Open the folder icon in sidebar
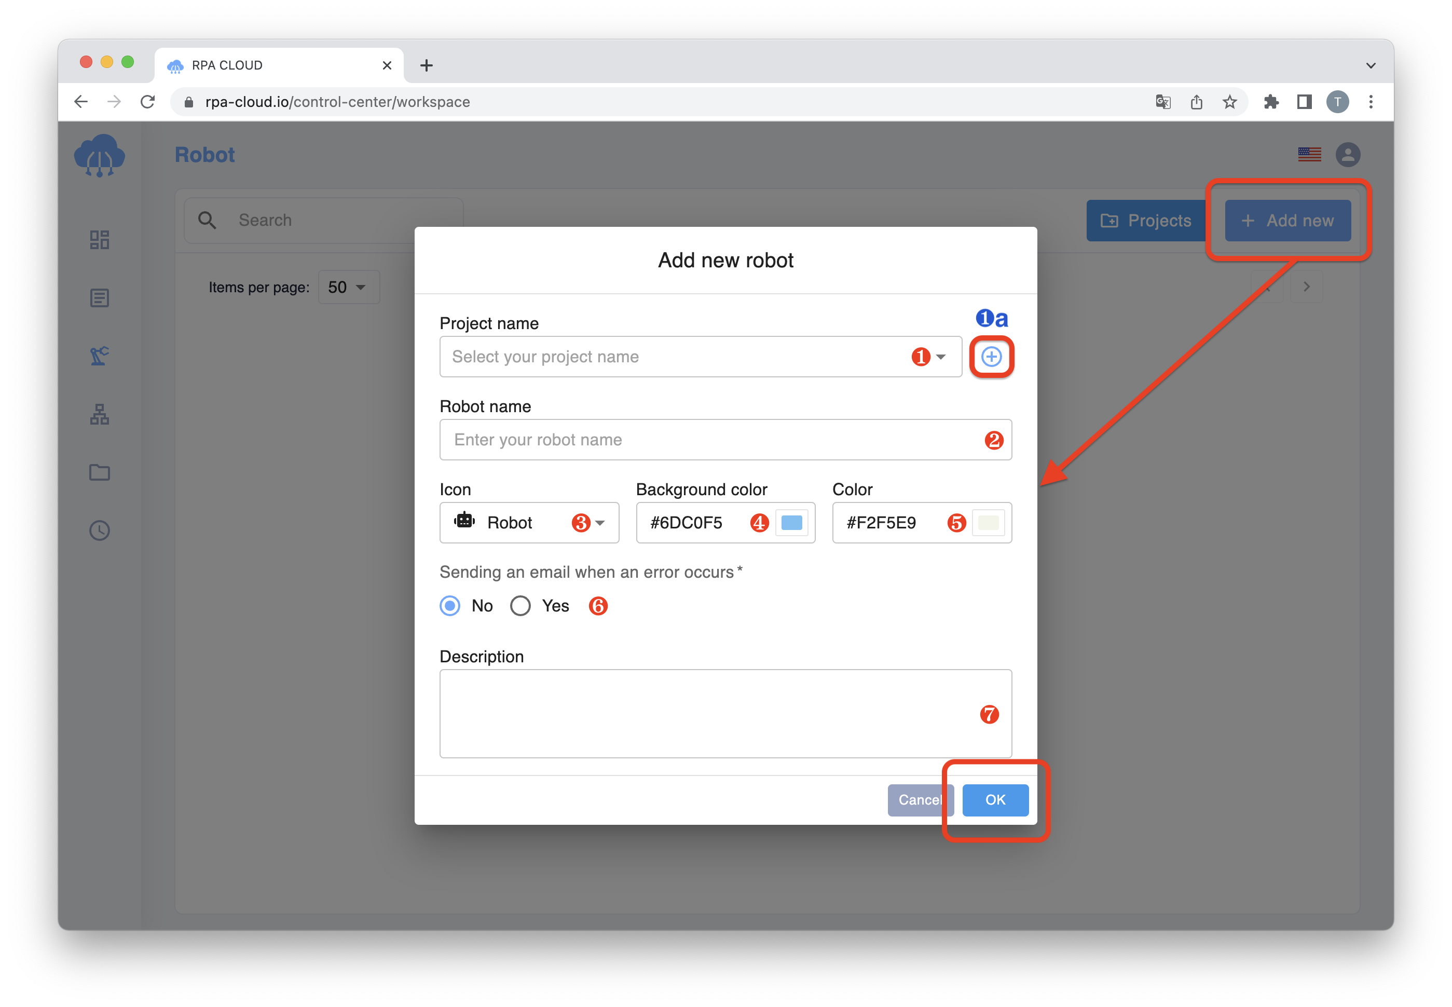This screenshot has width=1452, height=1007. point(100,472)
